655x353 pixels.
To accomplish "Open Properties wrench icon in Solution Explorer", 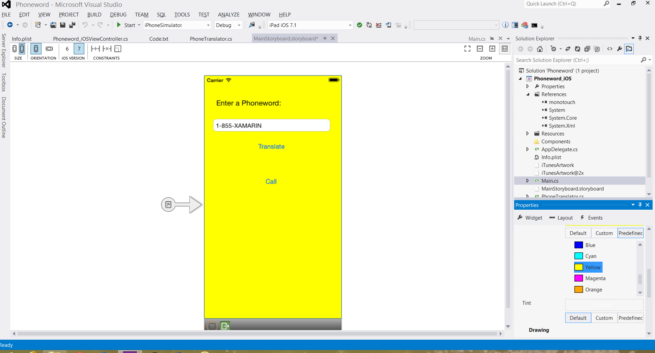I will click(x=619, y=49).
